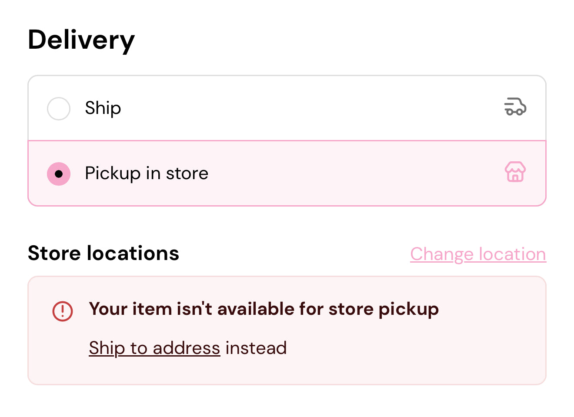Click the word "location" in Change location
Screen dimensions: 574x417
tap(512, 254)
